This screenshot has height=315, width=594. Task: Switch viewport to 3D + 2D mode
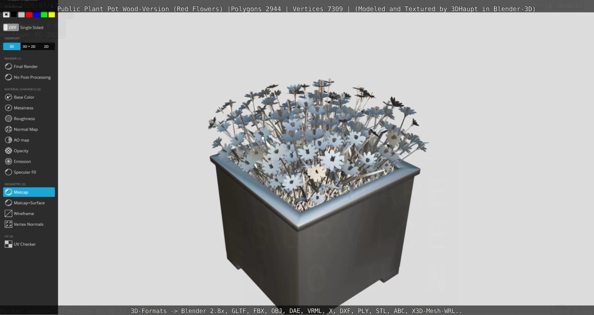pyautogui.click(x=29, y=47)
